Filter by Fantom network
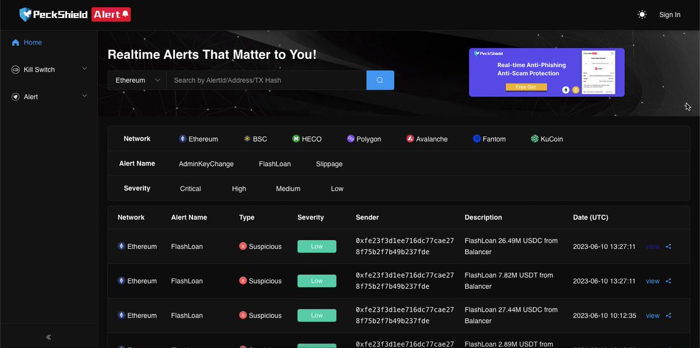The width and height of the screenshot is (700, 348). (489, 139)
